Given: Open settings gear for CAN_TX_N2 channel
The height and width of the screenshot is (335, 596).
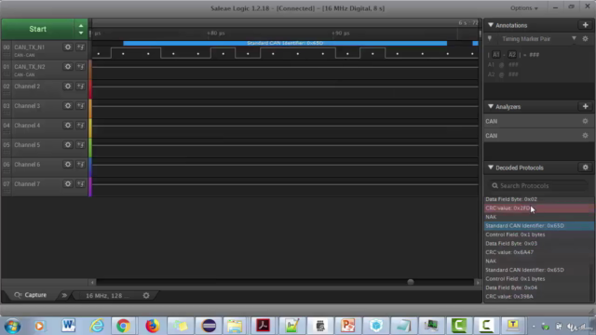Looking at the screenshot, I should click(68, 67).
